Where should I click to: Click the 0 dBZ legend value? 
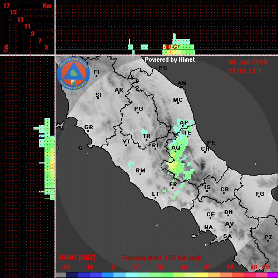[113, 267]
